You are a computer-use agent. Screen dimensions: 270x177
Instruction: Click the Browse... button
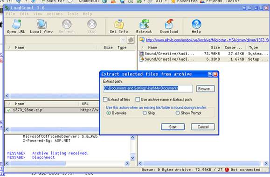[206, 89]
